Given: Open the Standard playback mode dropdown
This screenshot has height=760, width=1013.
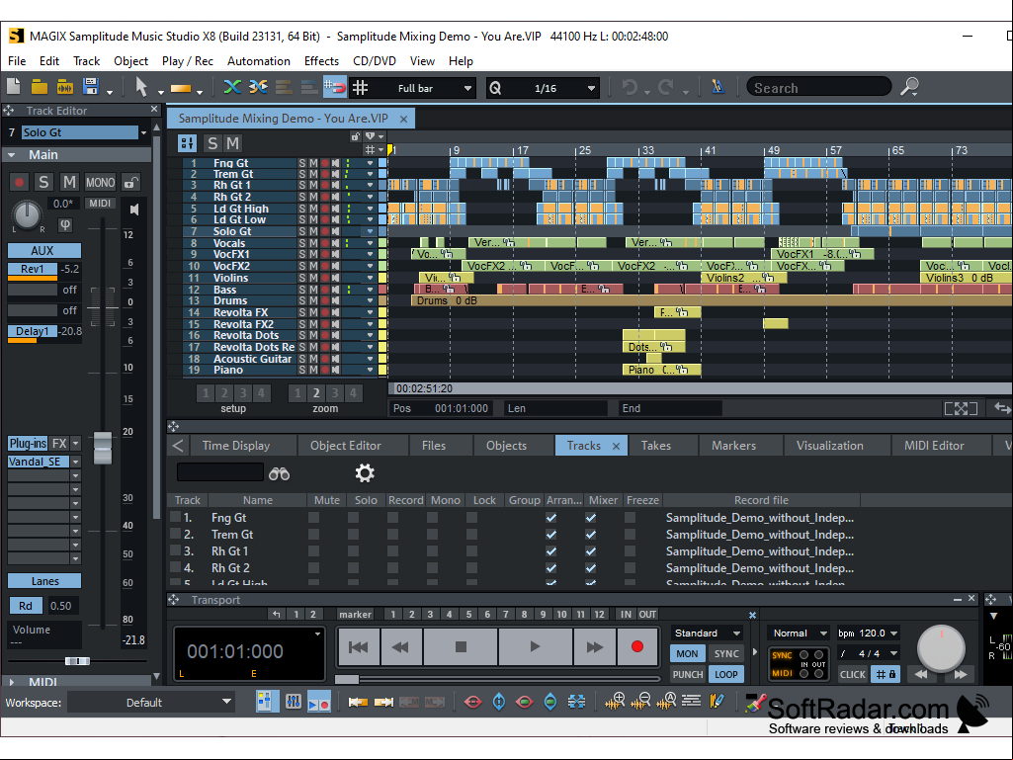Looking at the screenshot, I should coord(736,633).
